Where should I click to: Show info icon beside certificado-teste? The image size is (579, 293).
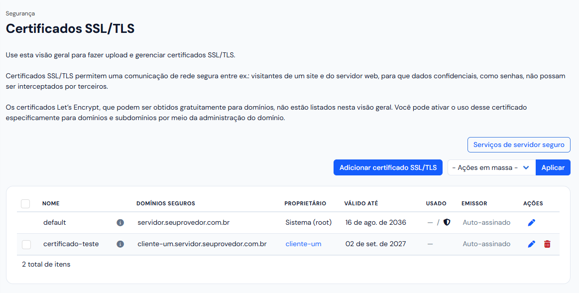coord(120,244)
